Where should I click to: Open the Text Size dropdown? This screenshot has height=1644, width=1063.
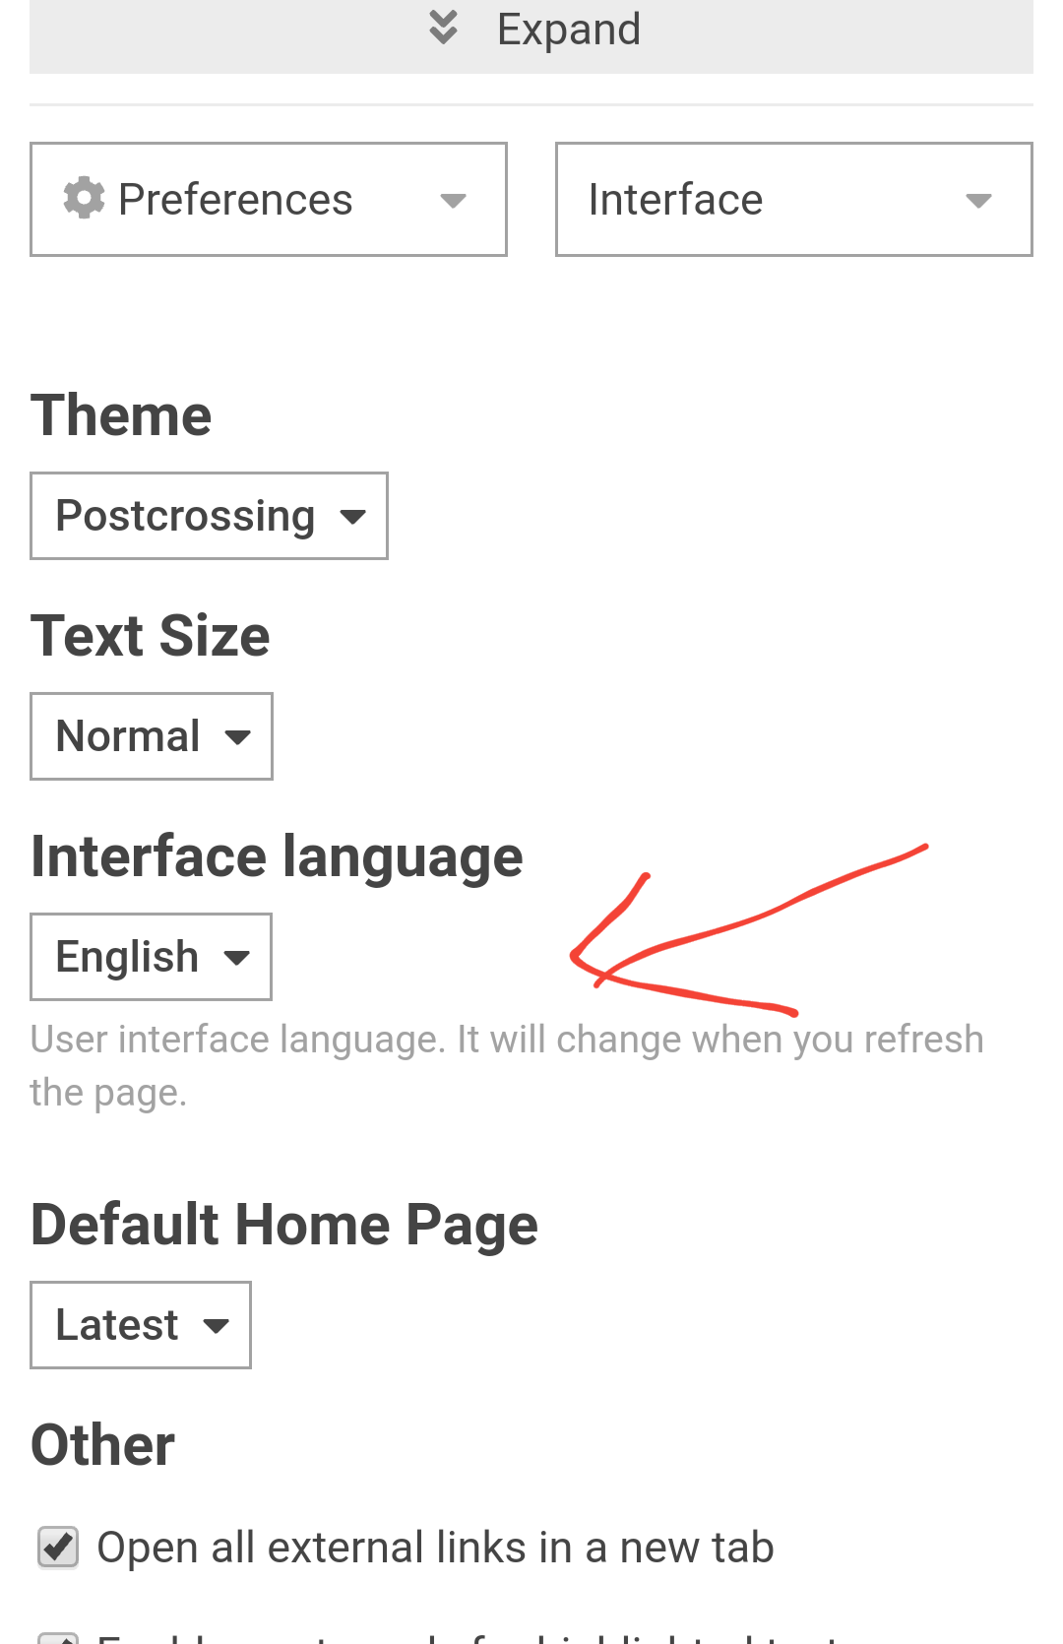(152, 736)
